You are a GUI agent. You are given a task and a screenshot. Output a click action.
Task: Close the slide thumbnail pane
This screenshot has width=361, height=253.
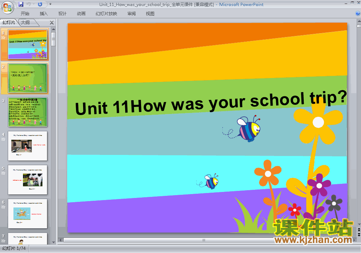[52, 23]
